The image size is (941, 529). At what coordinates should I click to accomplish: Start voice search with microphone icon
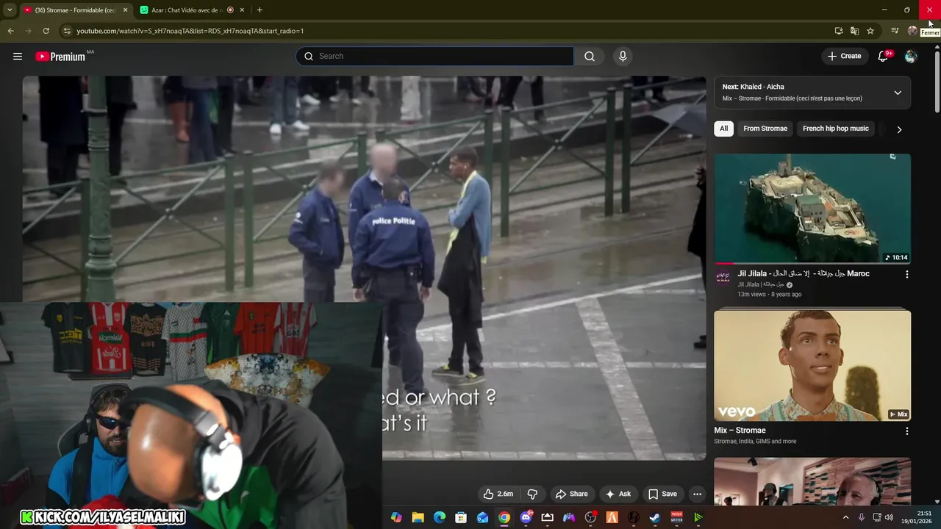click(623, 57)
